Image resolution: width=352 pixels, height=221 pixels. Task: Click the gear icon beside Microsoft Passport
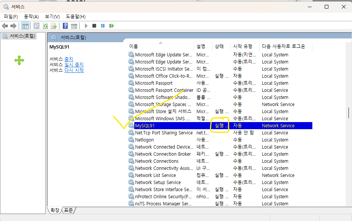pyautogui.click(x=131, y=83)
